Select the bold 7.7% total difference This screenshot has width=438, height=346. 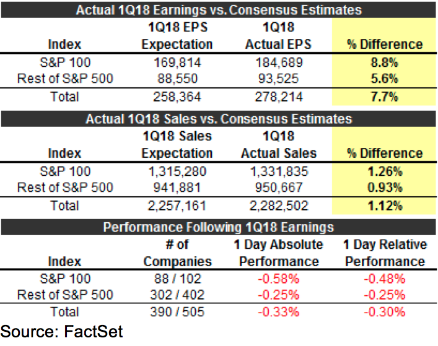tap(385, 97)
